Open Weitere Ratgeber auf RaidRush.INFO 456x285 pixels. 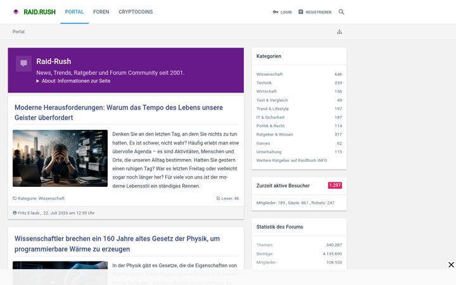pyautogui.click(x=291, y=160)
